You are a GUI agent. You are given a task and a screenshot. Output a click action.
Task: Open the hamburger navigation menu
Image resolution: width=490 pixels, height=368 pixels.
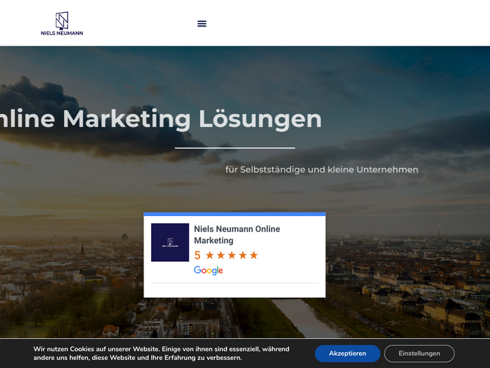click(x=201, y=23)
